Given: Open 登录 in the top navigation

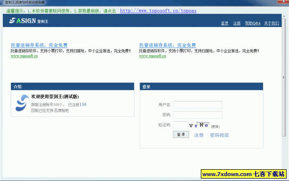Looking at the screenshot, I should [x=225, y=23].
